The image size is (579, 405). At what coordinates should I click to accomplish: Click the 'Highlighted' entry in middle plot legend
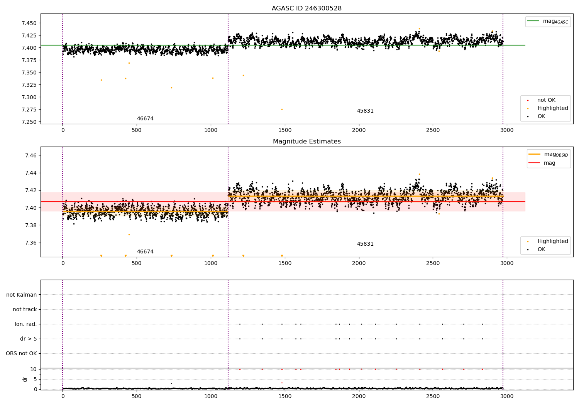[x=547, y=241]
